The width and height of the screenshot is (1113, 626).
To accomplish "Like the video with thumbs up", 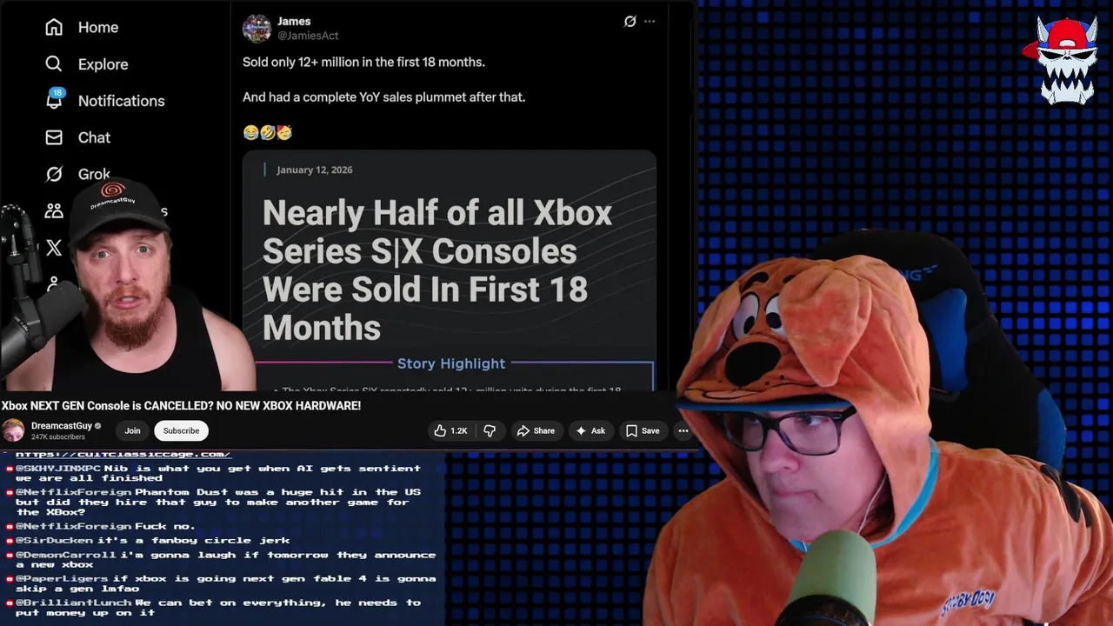I will click(x=450, y=430).
